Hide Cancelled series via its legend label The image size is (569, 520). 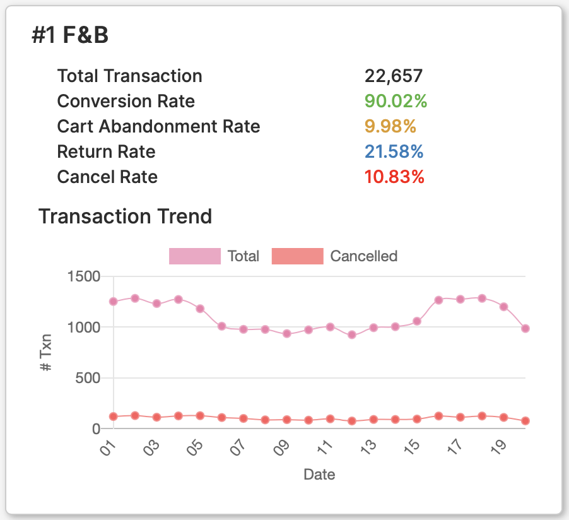363,256
